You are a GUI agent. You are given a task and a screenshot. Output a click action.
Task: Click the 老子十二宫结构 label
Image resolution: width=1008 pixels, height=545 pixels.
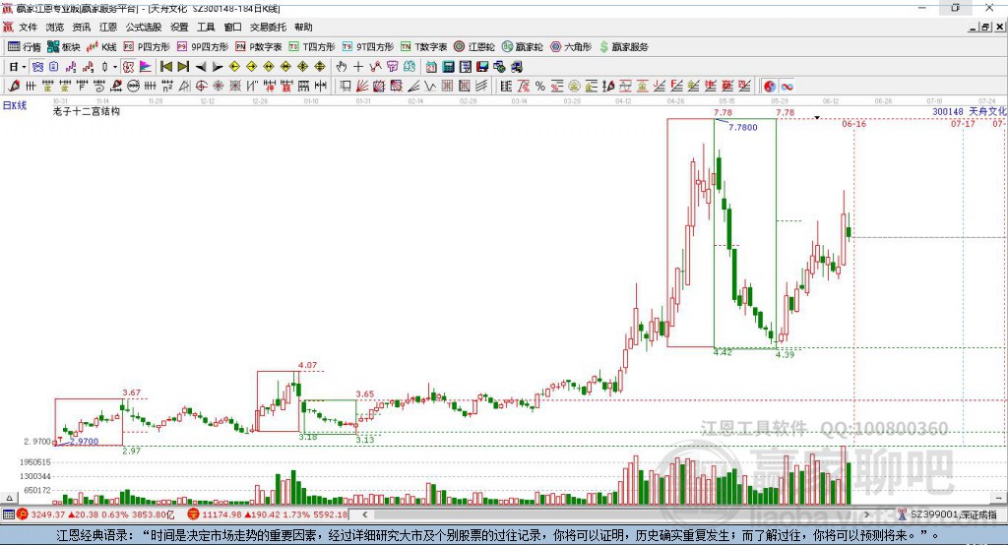coord(87,111)
